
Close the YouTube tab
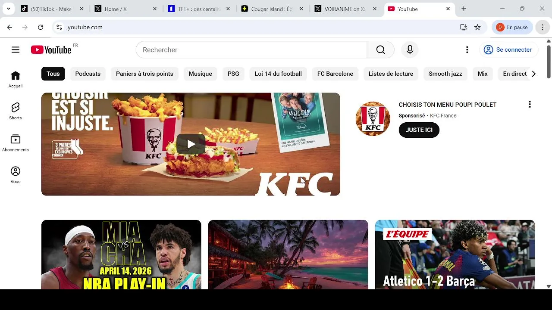448,9
